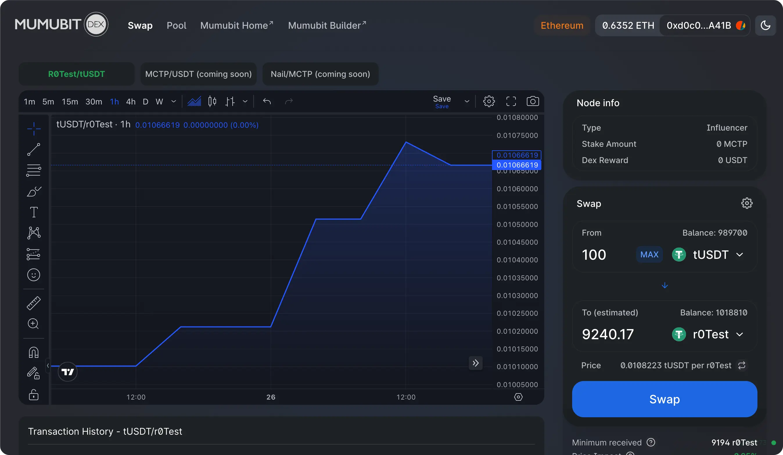Select the crosshair cursor tool

[34, 129]
